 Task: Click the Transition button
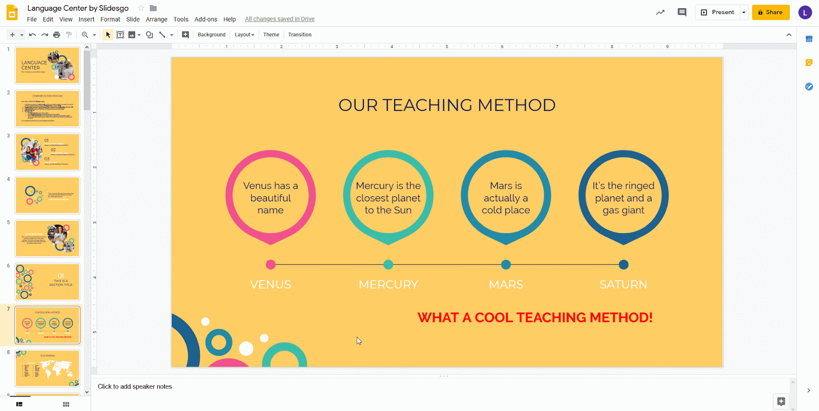(x=300, y=35)
